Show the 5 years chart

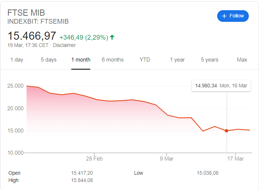pyautogui.click(x=210, y=60)
